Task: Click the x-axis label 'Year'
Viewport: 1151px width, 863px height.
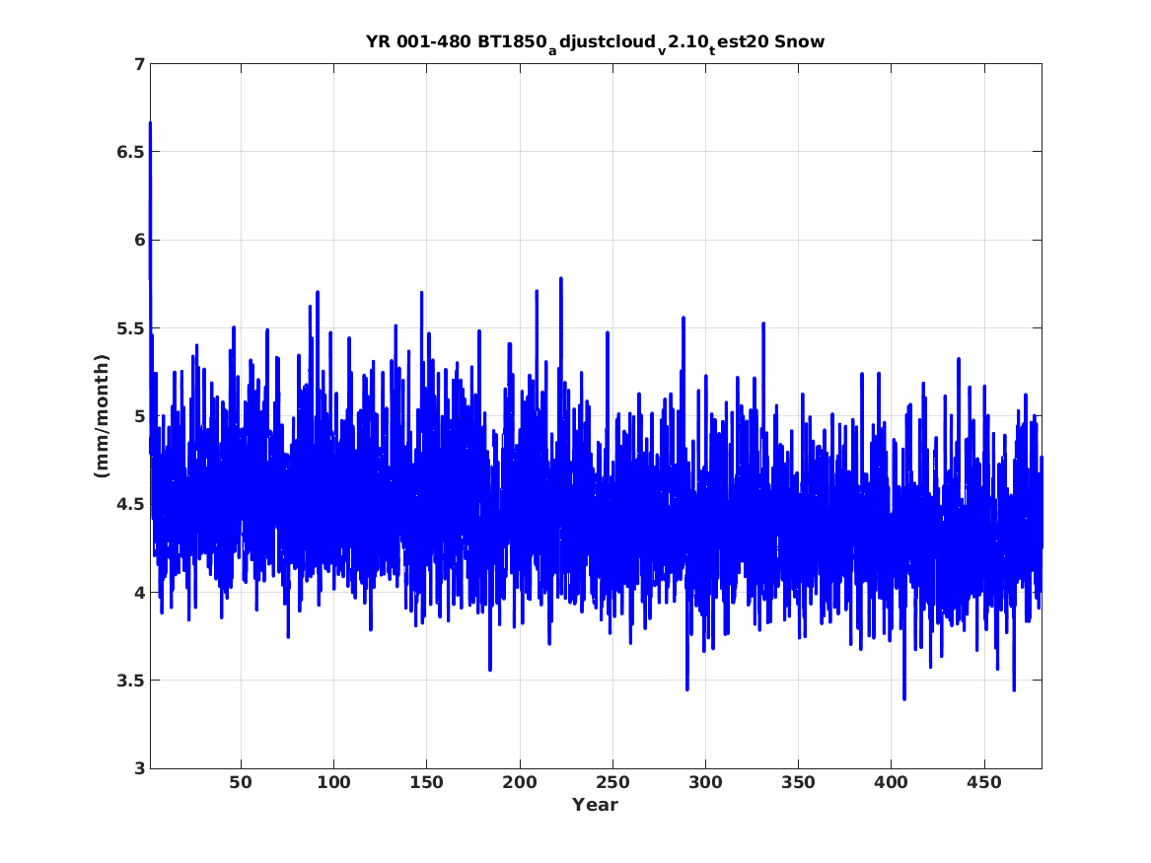Action: tap(596, 805)
